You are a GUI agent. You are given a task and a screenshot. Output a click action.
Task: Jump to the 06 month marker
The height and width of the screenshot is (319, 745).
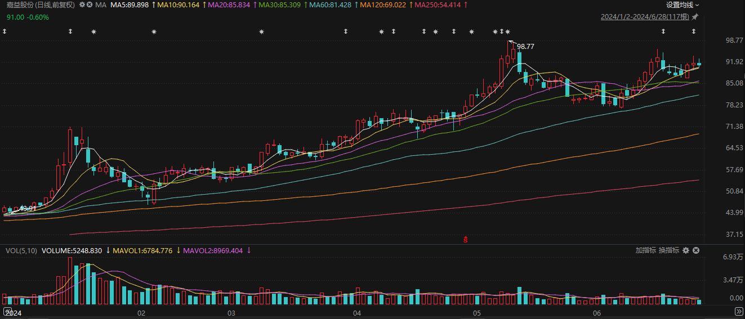(x=597, y=312)
